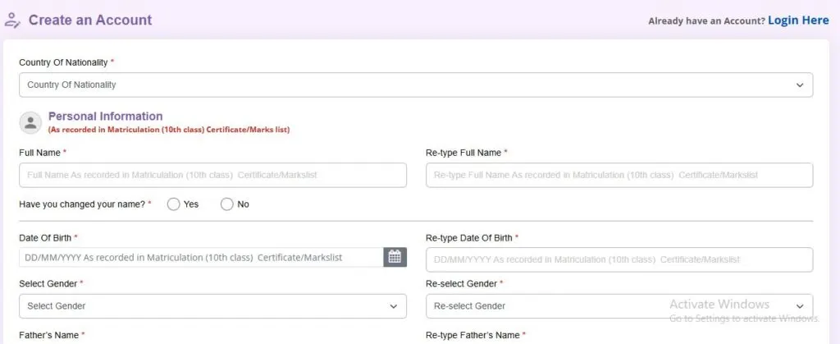This screenshot has width=840, height=344.
Task: Click the Create an Account user icon
Action: (12, 20)
